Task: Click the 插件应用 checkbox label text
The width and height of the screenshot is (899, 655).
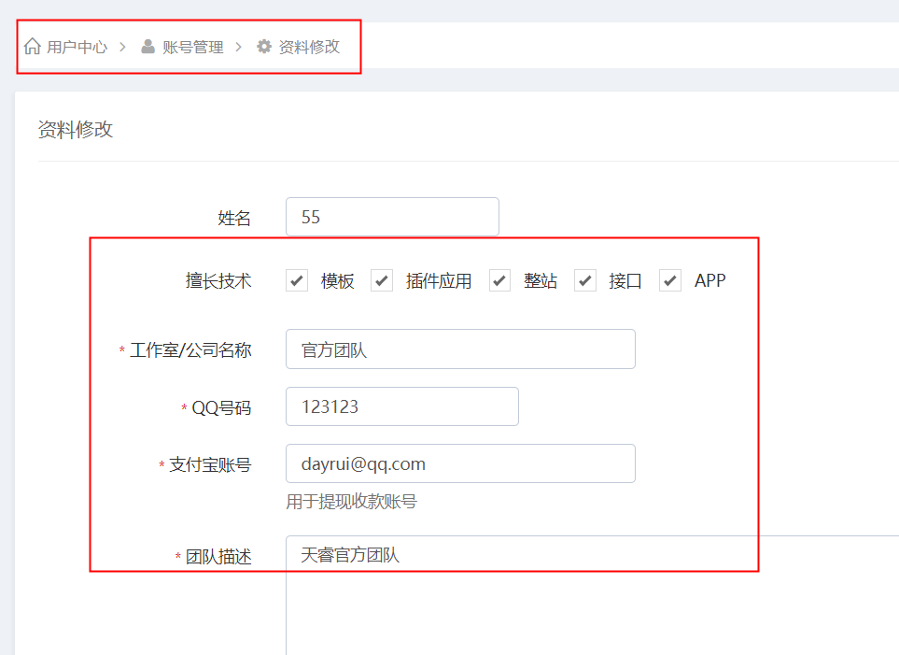Action: click(439, 281)
